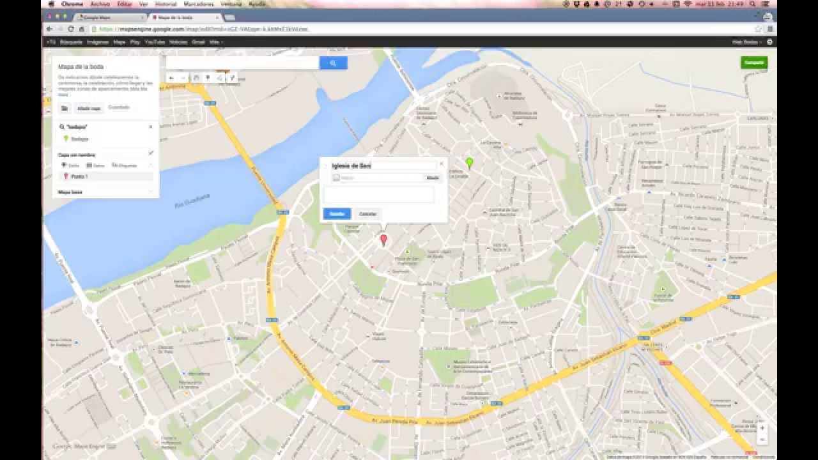818x460 pixels.
Task: Reload the page with the refresh icon
Action: click(x=72, y=29)
